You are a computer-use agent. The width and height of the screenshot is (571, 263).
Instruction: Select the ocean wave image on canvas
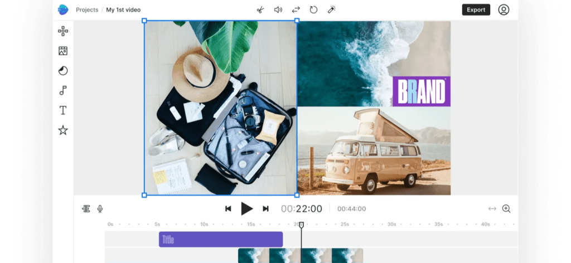[374, 64]
